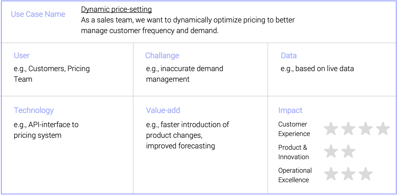Open the Dynamic price-setting underlined title
The width and height of the screenshot is (397, 195).
tap(116, 9)
